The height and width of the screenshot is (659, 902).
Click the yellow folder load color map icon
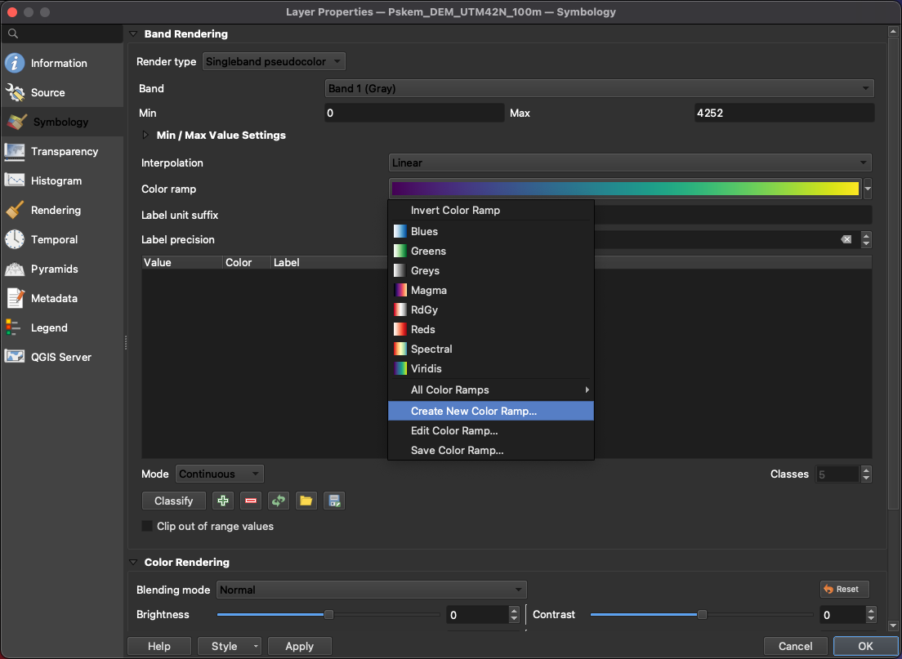(x=306, y=501)
